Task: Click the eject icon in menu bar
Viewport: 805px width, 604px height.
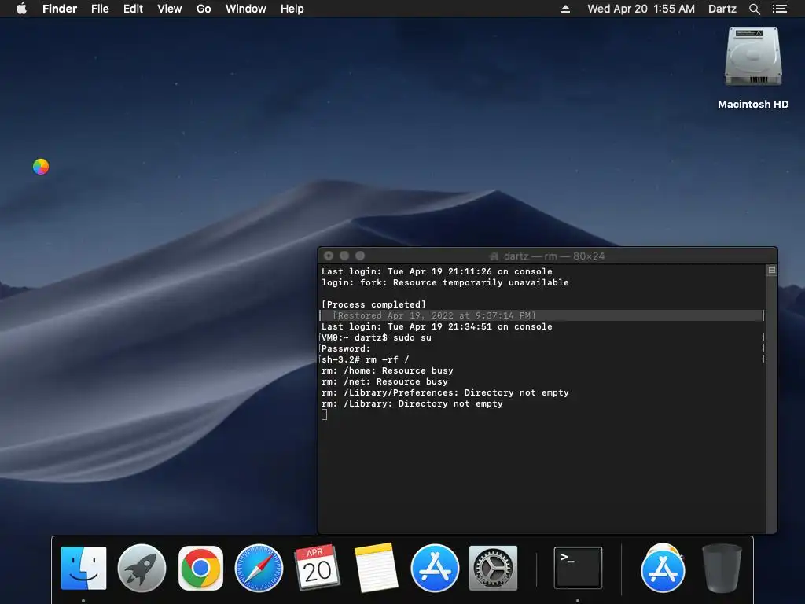Action: click(x=565, y=9)
